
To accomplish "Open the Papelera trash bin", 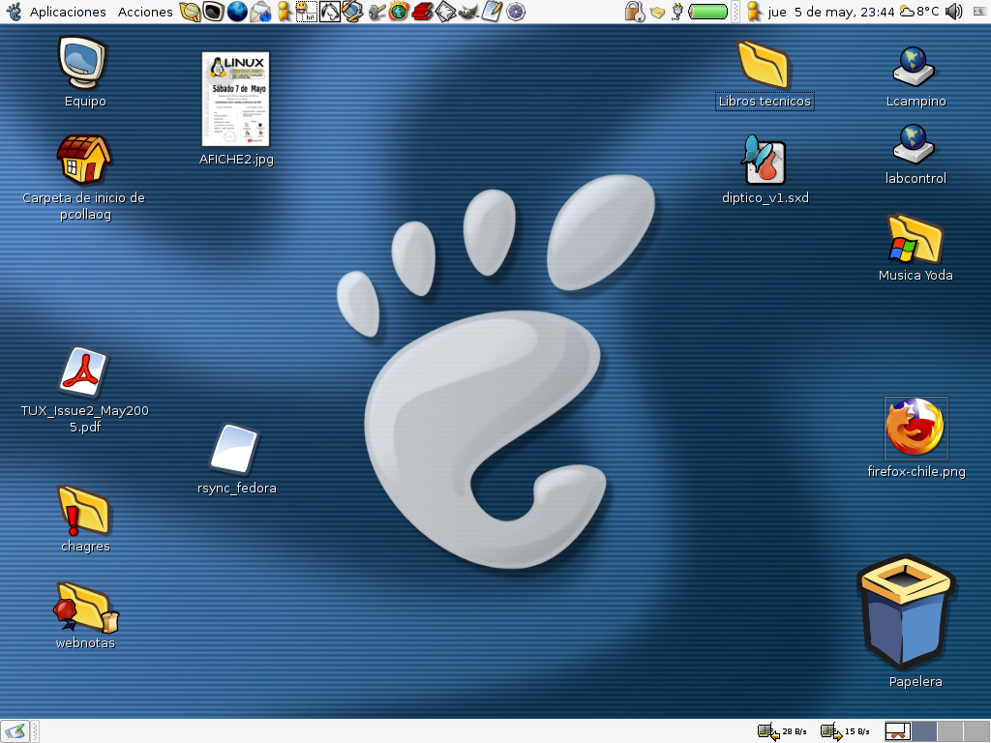I will [906, 612].
